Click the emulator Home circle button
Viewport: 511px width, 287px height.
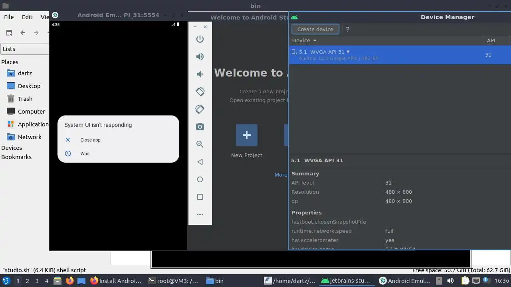[x=200, y=179]
